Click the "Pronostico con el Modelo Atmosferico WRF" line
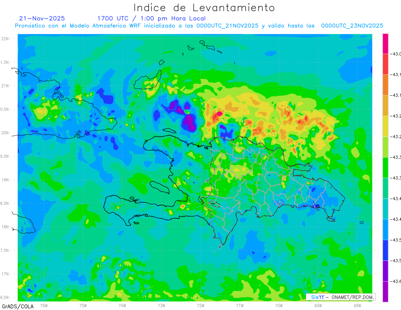401x310 pixels. [199, 26]
